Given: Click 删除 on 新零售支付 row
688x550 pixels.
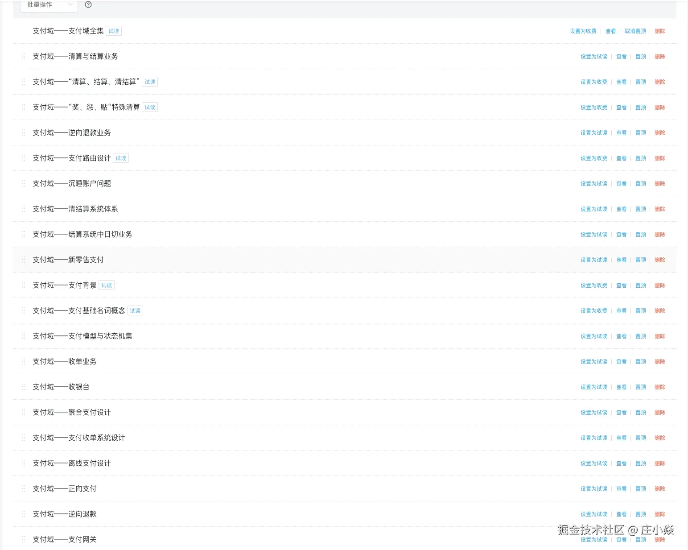Looking at the screenshot, I should [x=659, y=260].
